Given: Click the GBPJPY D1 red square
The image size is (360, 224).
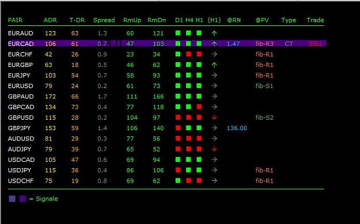Looking at the screenshot, I should tap(178, 128).
